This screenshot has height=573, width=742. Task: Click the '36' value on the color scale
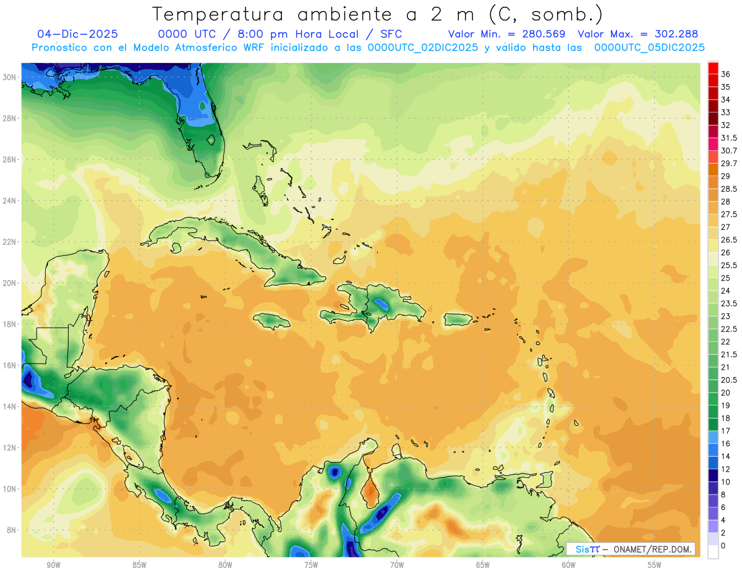click(726, 74)
